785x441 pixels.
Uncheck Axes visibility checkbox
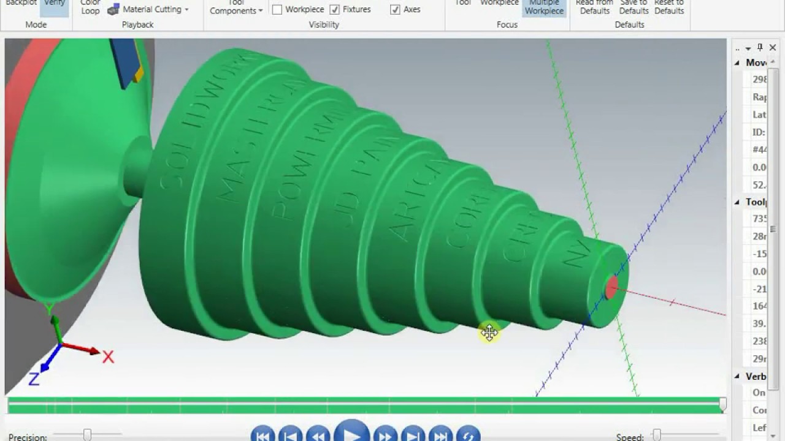coord(395,9)
